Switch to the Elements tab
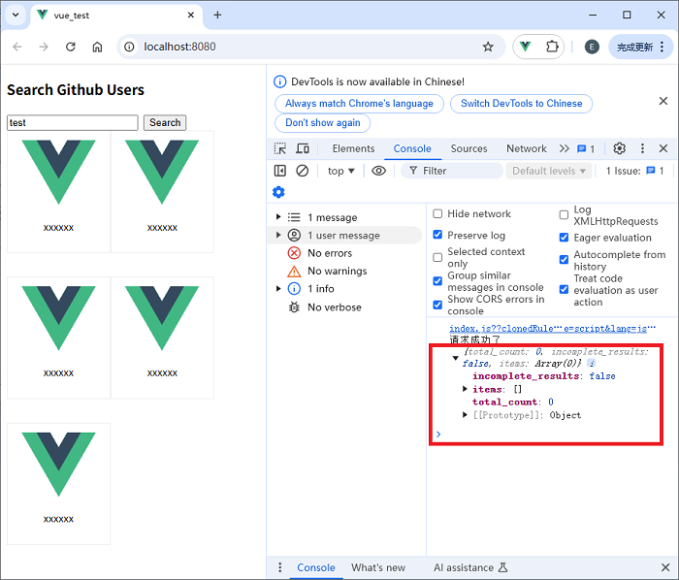 (353, 148)
